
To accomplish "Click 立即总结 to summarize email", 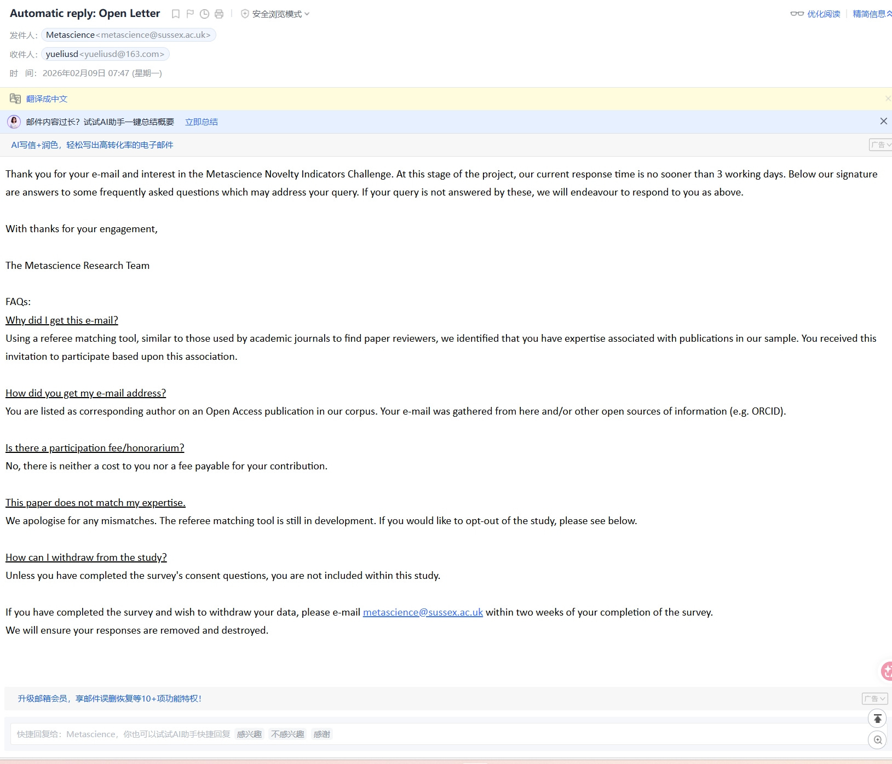I will 201,122.
